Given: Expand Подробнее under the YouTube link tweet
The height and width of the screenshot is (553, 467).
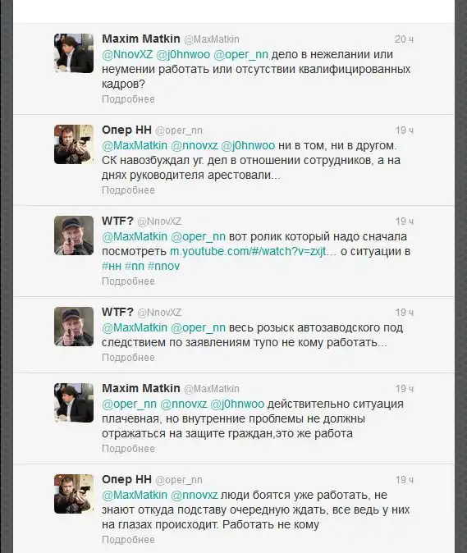Looking at the screenshot, I should tap(128, 281).
